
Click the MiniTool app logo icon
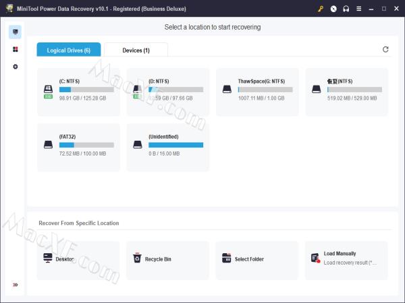9,9
